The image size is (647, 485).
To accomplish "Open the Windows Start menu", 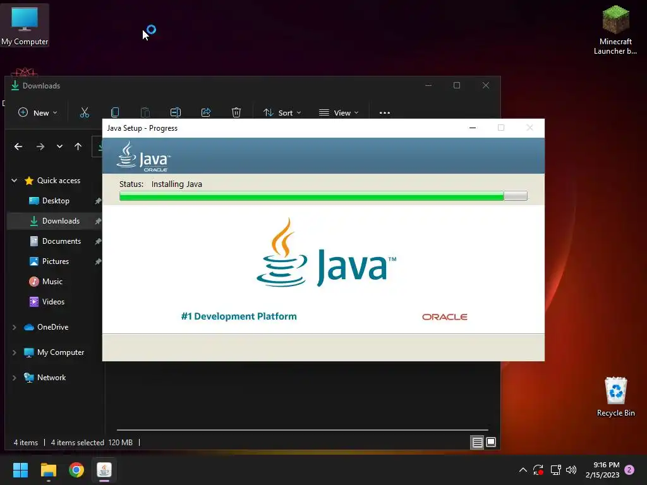I will [21, 470].
